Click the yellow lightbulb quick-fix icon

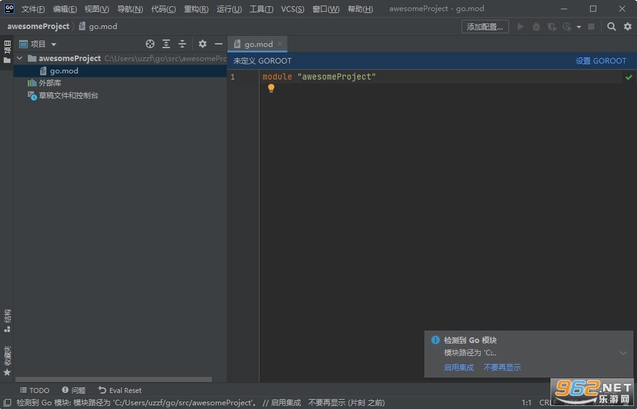pos(271,88)
